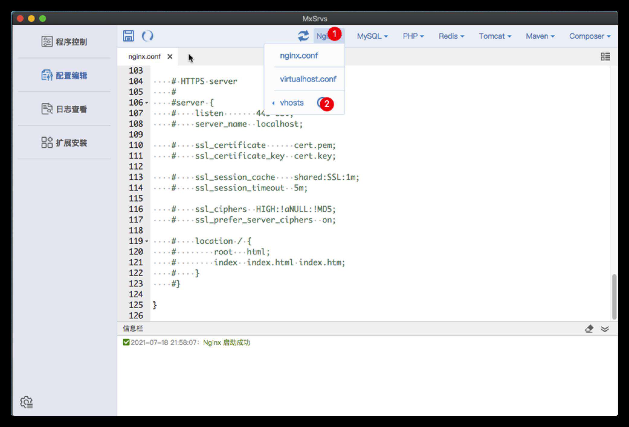The image size is (629, 427).
Task: Click the list layout icon right of tabs
Action: point(605,56)
